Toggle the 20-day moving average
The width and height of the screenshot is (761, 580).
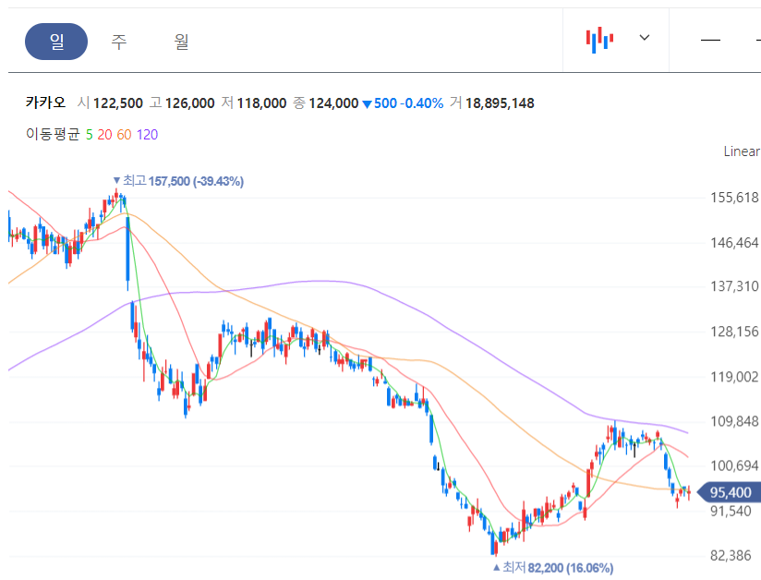click(x=105, y=135)
